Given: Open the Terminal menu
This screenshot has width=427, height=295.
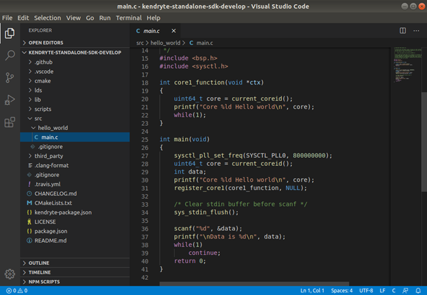Looking at the screenshot, I should click(129, 18).
